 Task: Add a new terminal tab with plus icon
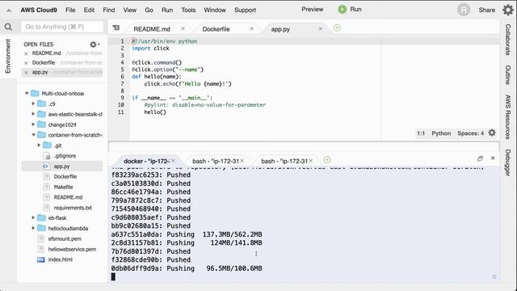(326, 160)
